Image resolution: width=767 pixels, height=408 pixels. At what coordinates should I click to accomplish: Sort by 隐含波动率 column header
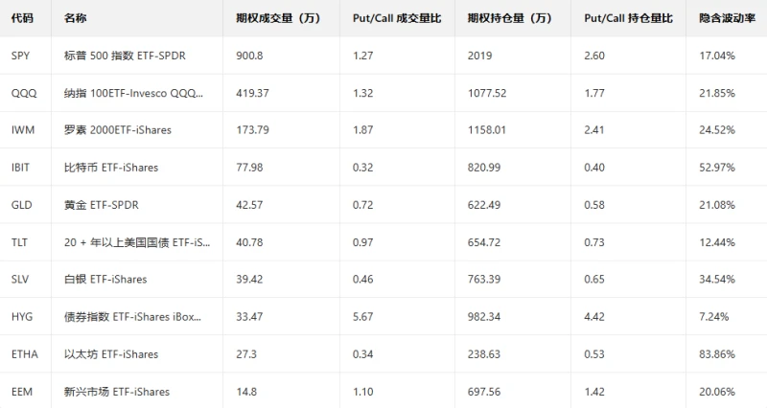point(725,18)
